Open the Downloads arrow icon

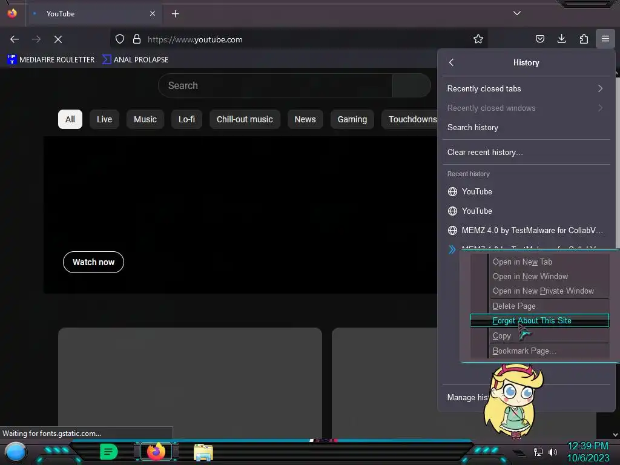(x=561, y=39)
